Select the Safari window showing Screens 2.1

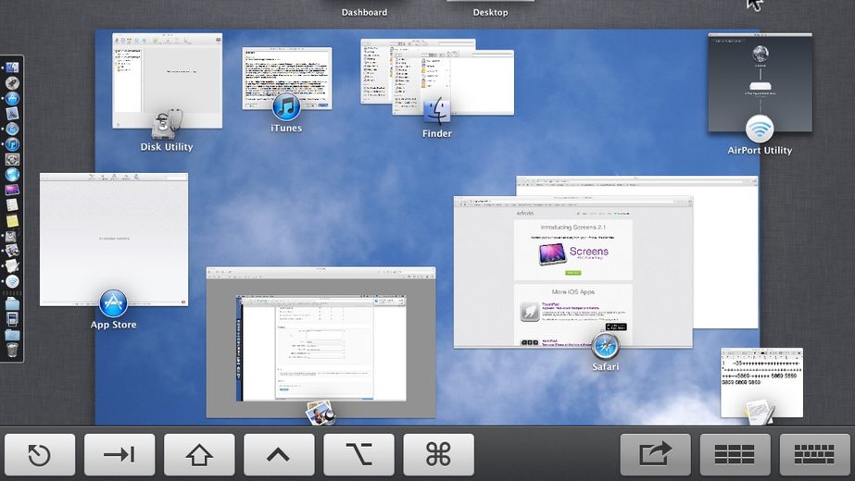point(573,272)
